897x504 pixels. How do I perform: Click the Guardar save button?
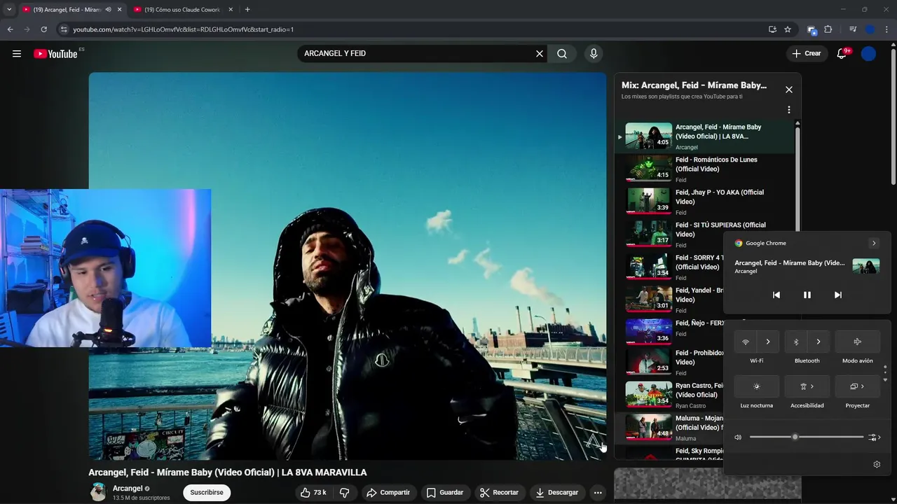(x=445, y=493)
